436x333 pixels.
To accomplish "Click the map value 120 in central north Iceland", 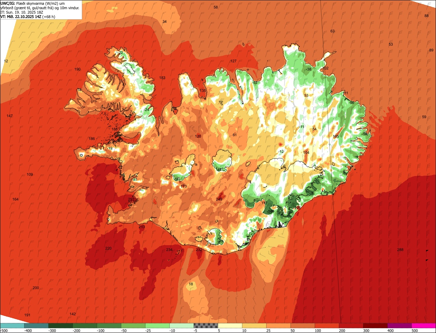I will (198, 136).
